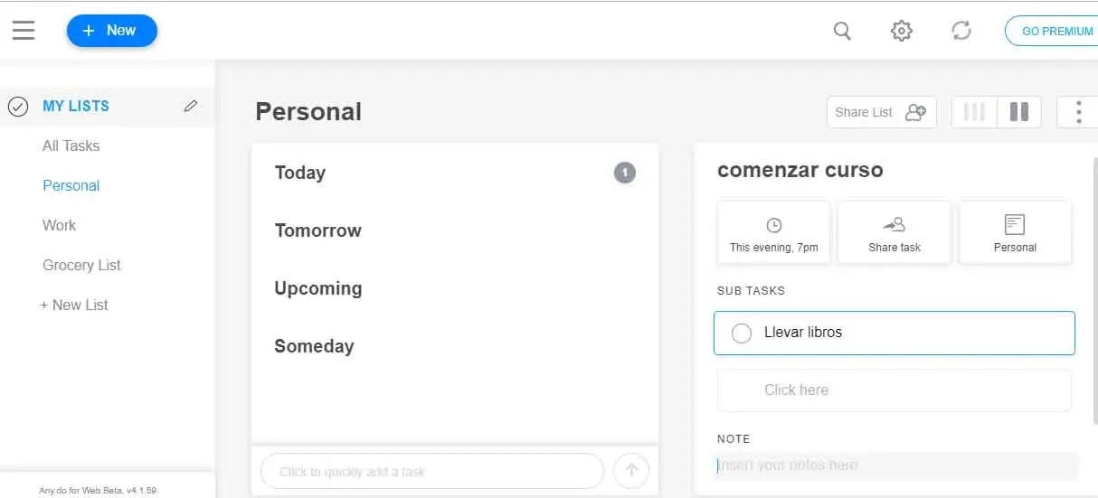The width and height of the screenshot is (1098, 498).
Task: Switch to two-column view icon
Action: (1019, 112)
